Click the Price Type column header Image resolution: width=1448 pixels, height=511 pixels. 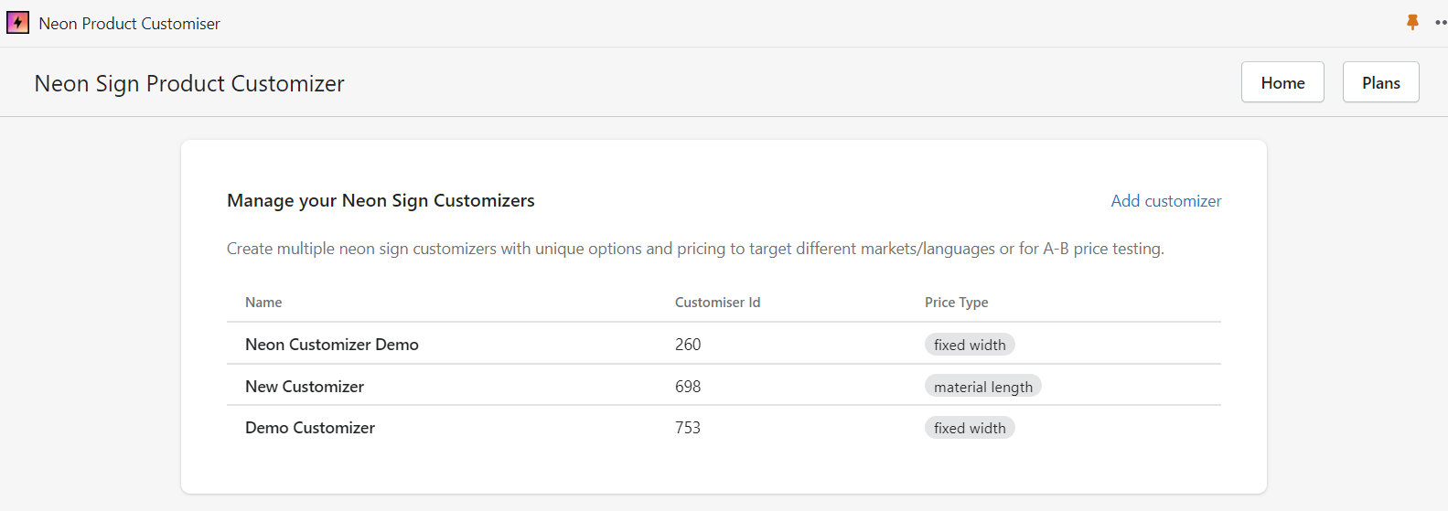pyautogui.click(x=956, y=303)
